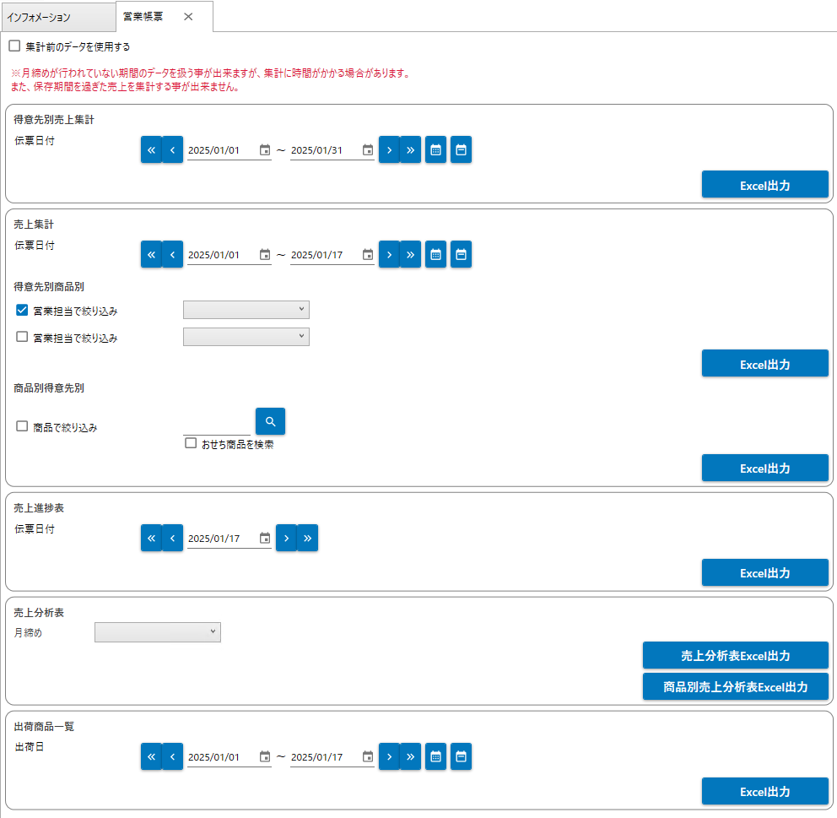Open calendar picker for 出荷日 start date
The height and width of the screenshot is (818, 837).
click(x=265, y=756)
